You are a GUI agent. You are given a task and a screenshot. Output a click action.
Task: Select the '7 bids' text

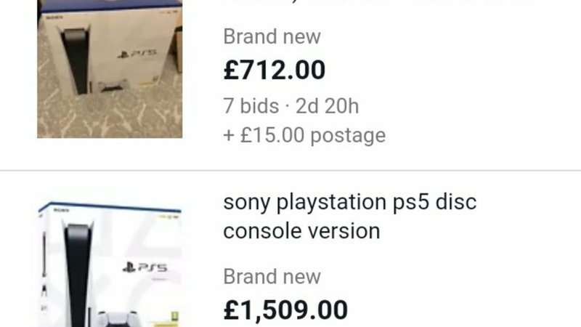click(x=251, y=106)
